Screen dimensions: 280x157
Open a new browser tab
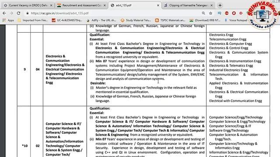(220, 5)
